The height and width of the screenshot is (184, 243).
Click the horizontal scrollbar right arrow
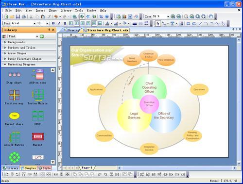tap(234, 168)
